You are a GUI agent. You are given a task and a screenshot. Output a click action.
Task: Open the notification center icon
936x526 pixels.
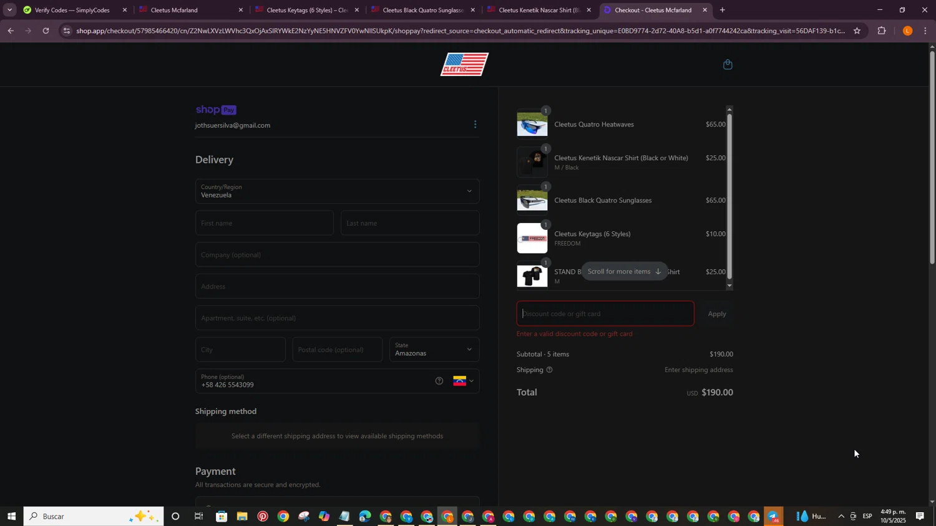coord(920,516)
